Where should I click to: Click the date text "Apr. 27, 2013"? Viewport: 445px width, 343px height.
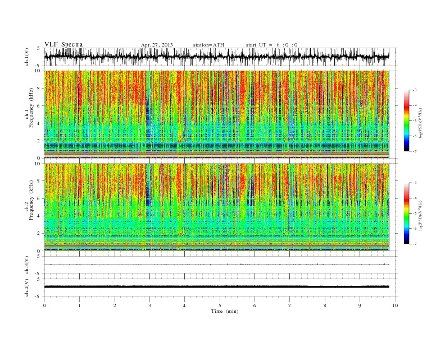(x=157, y=45)
